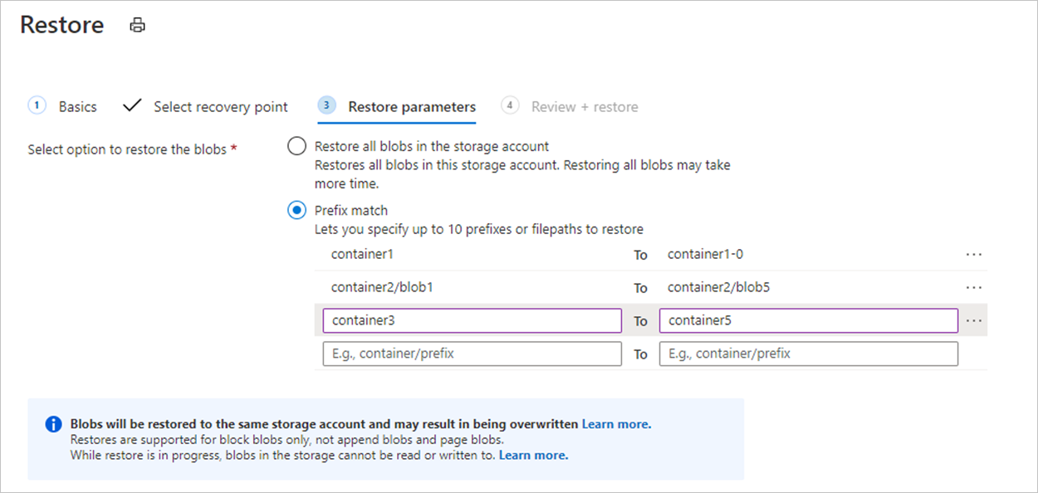Click the checkmark beside Select recovery point
Viewport: 1038px width, 493px height.
pos(131,105)
